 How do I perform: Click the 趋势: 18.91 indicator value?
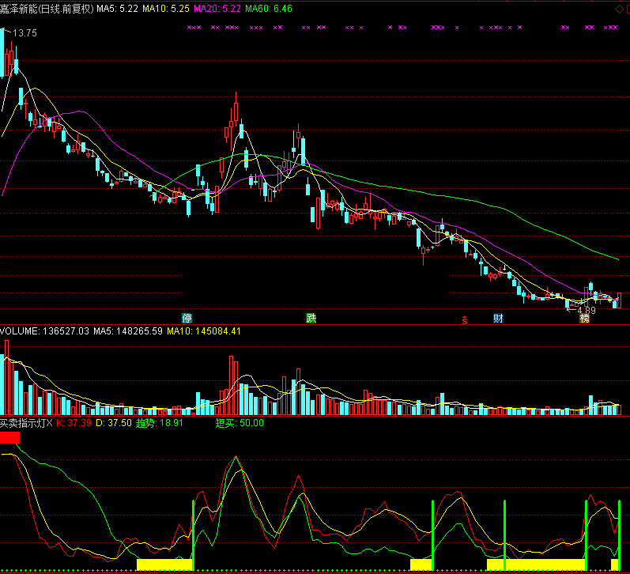(x=160, y=423)
